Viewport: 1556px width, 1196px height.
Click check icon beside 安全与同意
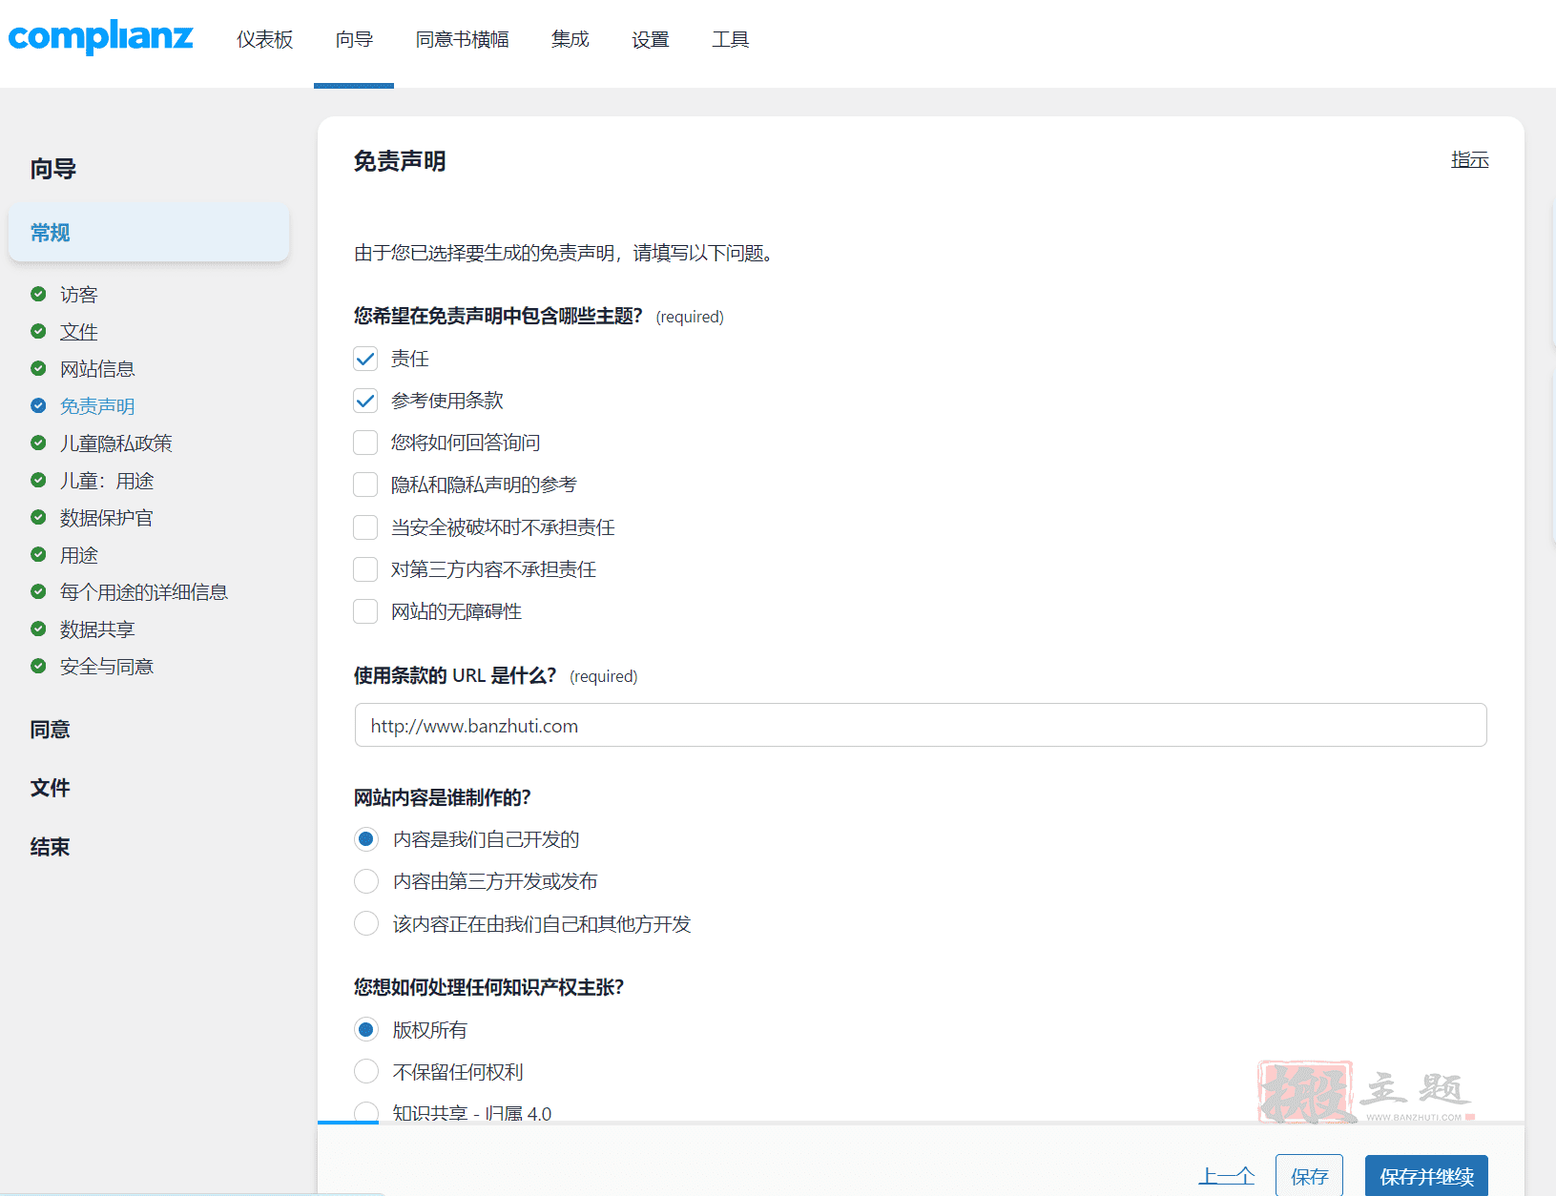click(38, 666)
